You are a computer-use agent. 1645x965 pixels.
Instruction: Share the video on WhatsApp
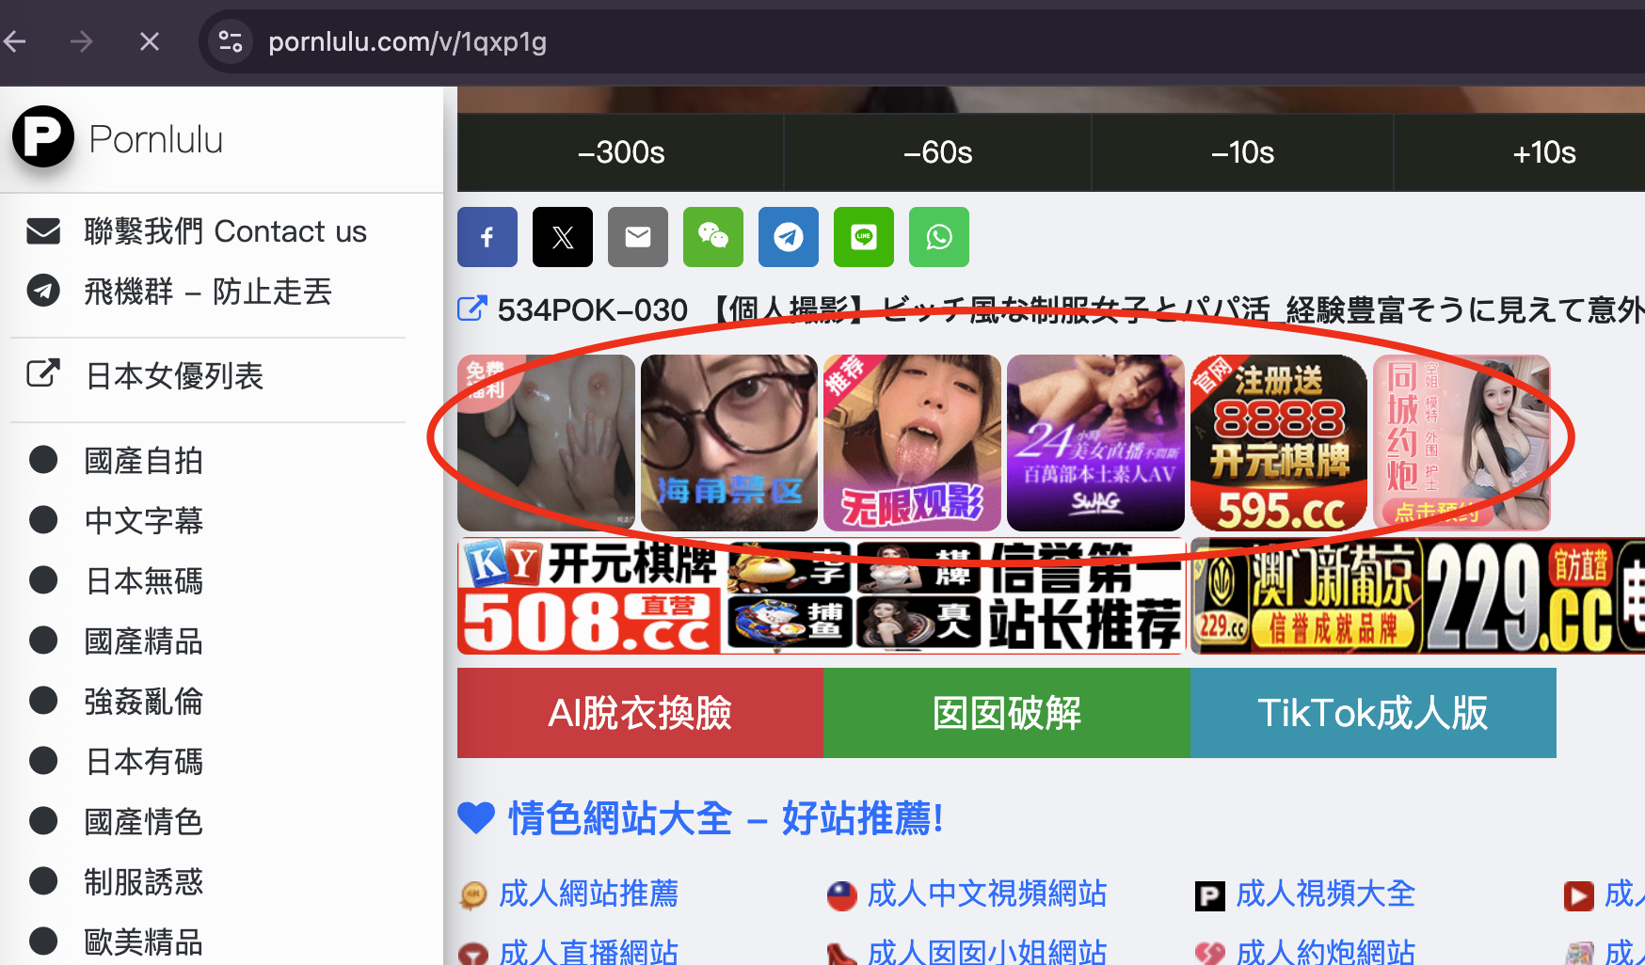(938, 237)
